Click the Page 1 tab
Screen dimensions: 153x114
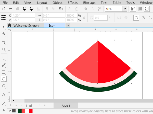(x=66, y=105)
